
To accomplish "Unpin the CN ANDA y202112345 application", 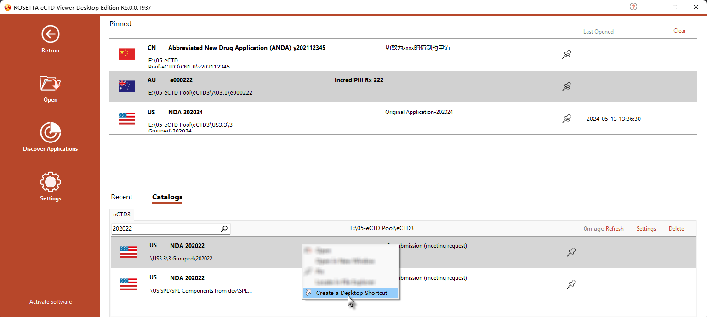I will click(567, 54).
